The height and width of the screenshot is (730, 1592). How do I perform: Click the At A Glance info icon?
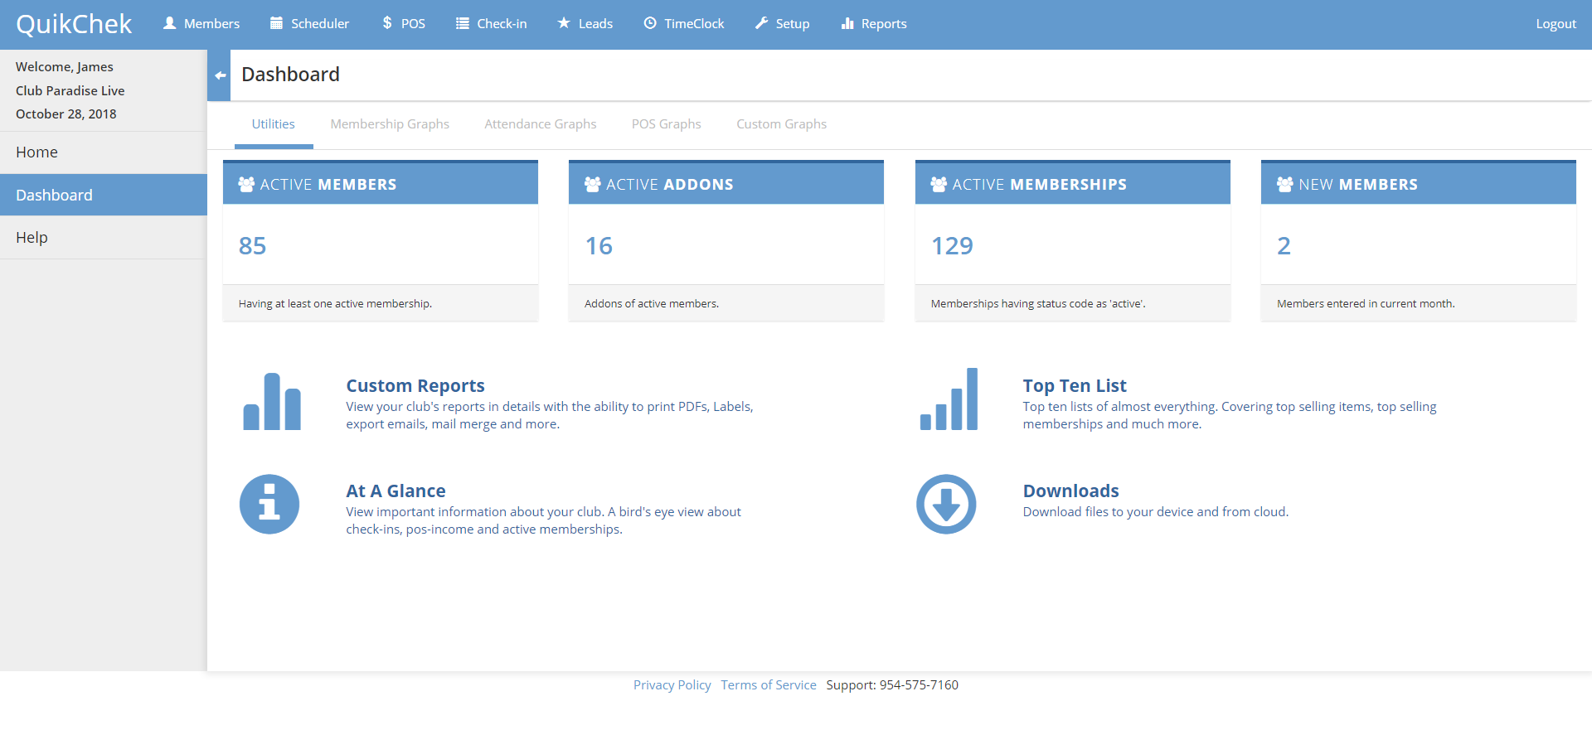tap(269, 504)
